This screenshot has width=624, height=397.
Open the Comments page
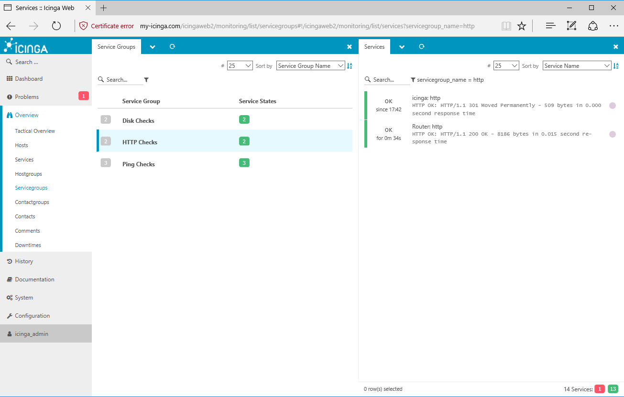27,231
